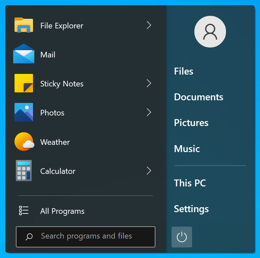This screenshot has height=258, width=260.
Task: Expand the File Explorer jump list arrow
Action: (x=149, y=25)
